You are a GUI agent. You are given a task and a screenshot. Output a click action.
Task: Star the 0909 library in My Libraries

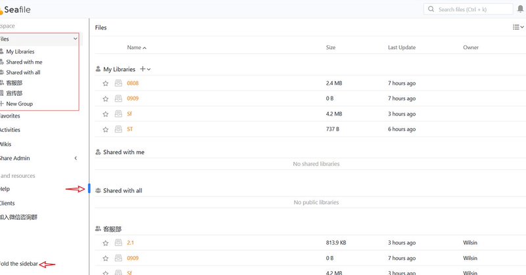(x=106, y=99)
